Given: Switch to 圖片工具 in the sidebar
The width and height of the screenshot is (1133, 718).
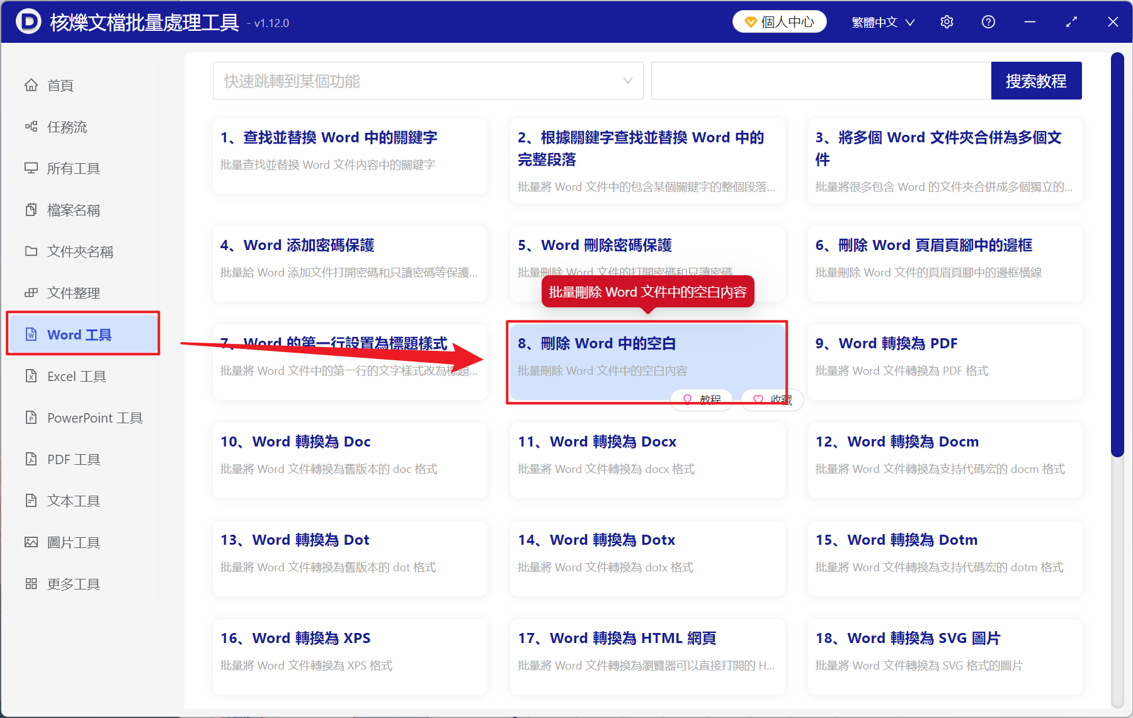Looking at the screenshot, I should tap(73, 542).
